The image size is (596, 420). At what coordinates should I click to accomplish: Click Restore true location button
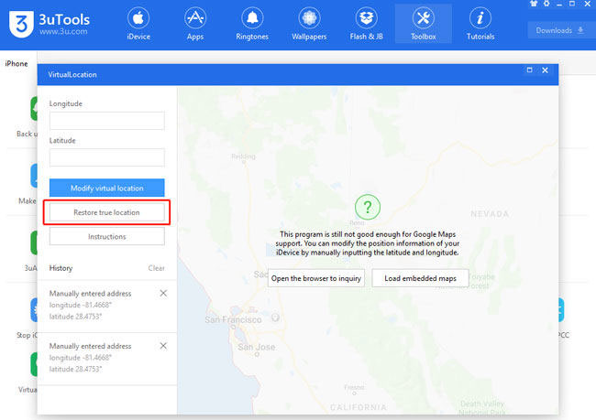pyautogui.click(x=106, y=212)
